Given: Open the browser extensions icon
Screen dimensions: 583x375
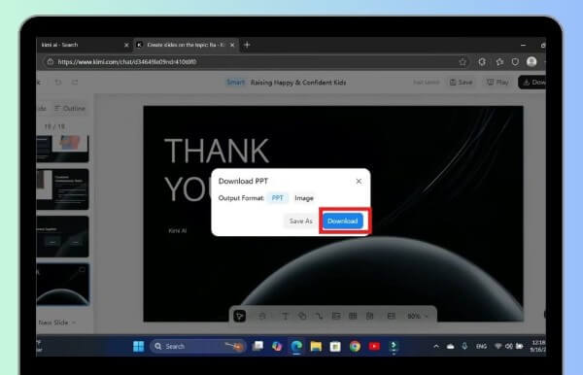Looking at the screenshot, I should pos(482,62).
